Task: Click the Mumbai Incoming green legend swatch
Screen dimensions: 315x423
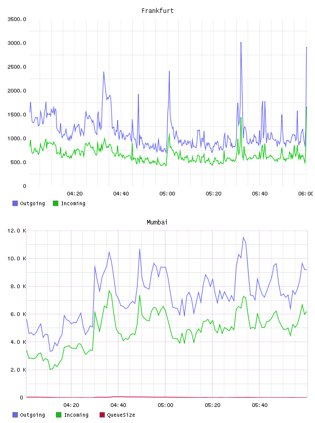Action: pyautogui.click(x=59, y=415)
